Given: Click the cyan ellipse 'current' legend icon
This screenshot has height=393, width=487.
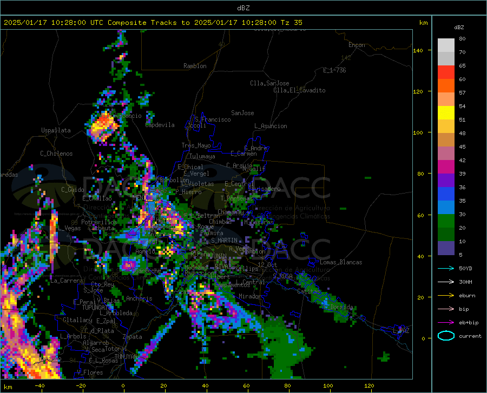Looking at the screenshot, I should (446, 336).
